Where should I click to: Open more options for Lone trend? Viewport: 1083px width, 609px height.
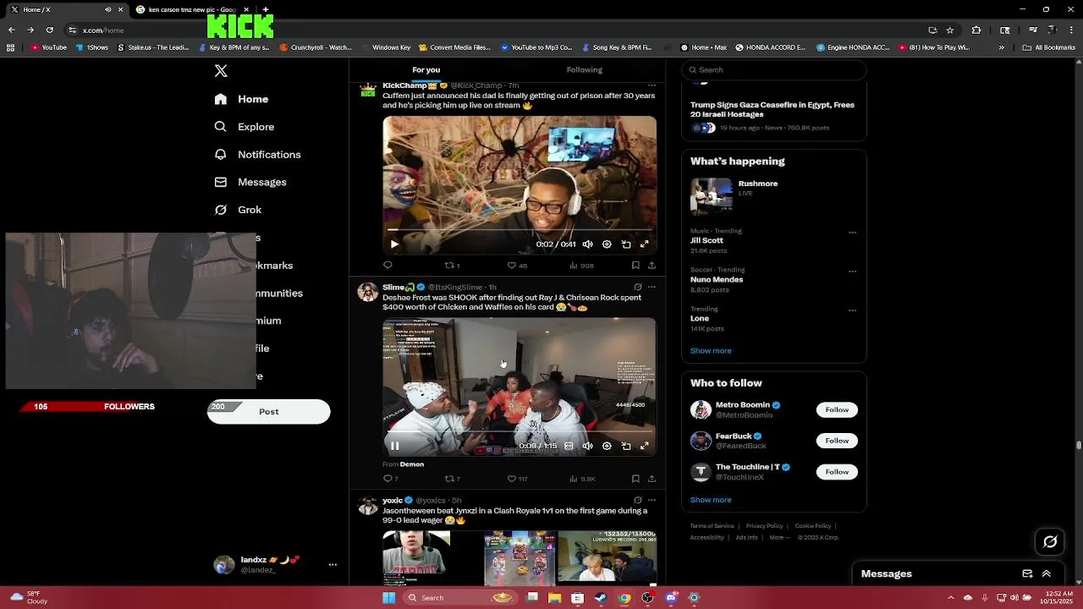click(852, 310)
